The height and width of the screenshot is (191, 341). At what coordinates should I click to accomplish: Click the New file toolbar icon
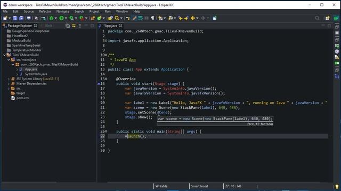5,18
